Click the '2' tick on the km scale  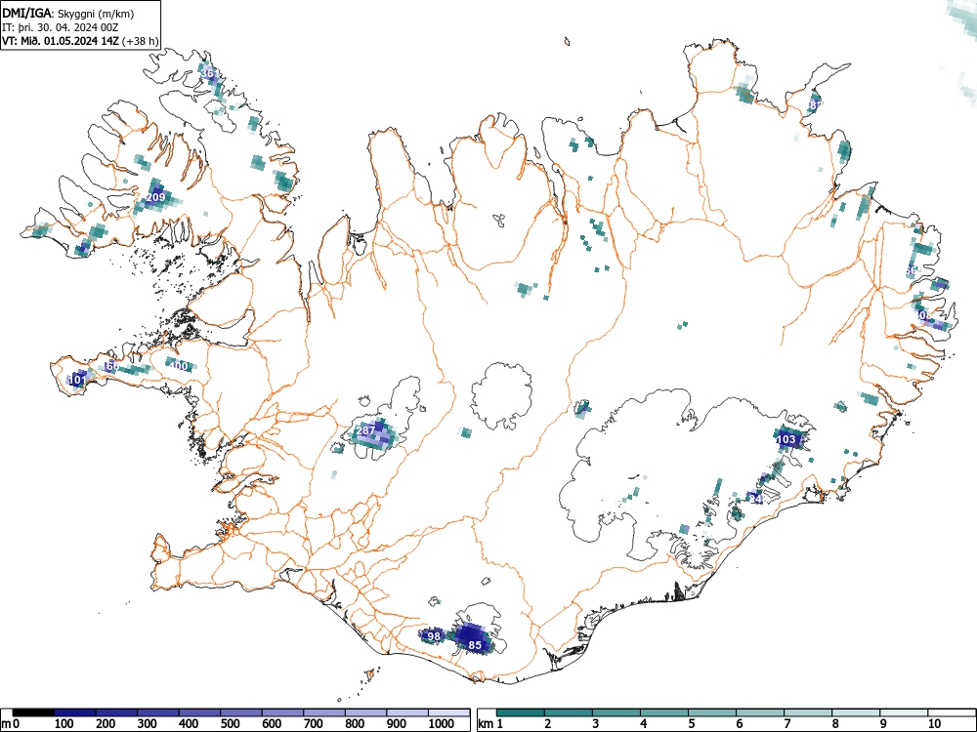(x=547, y=723)
